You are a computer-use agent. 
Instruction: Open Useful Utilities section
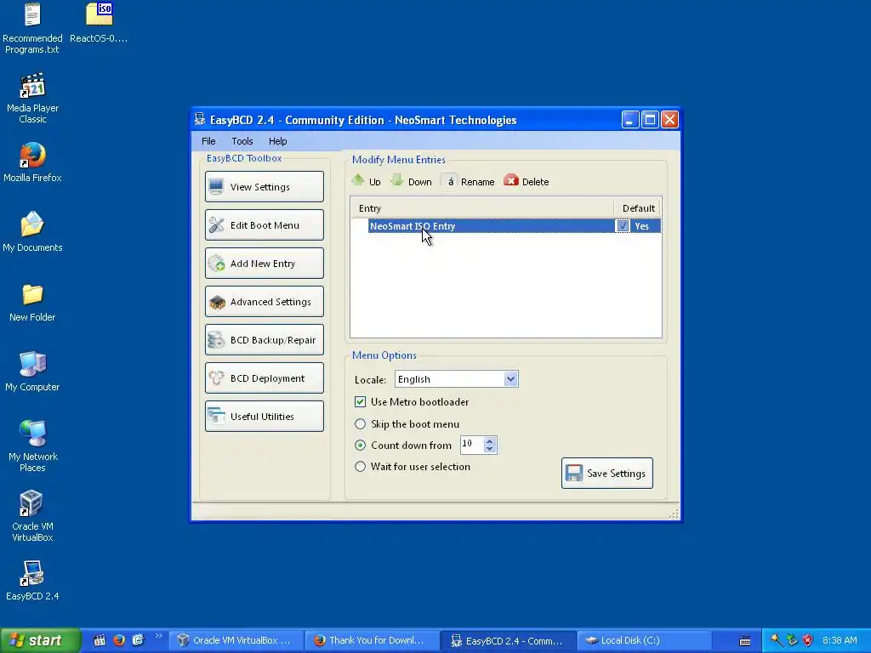(x=265, y=417)
